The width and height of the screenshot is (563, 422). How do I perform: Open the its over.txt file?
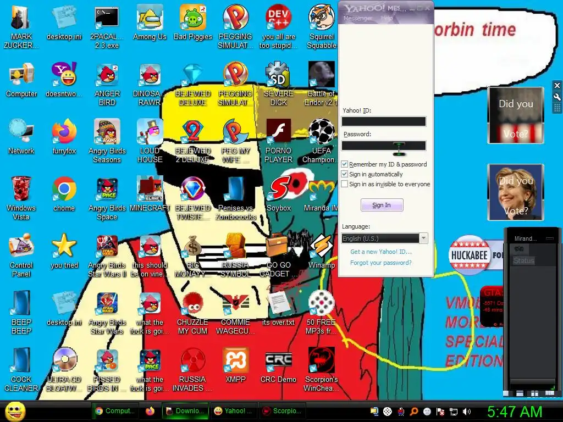pos(278,308)
